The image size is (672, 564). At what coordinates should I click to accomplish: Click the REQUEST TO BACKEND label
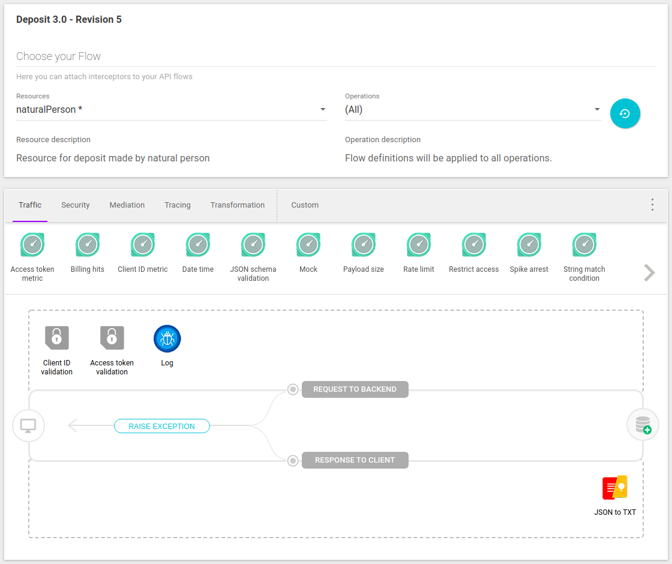[355, 389]
